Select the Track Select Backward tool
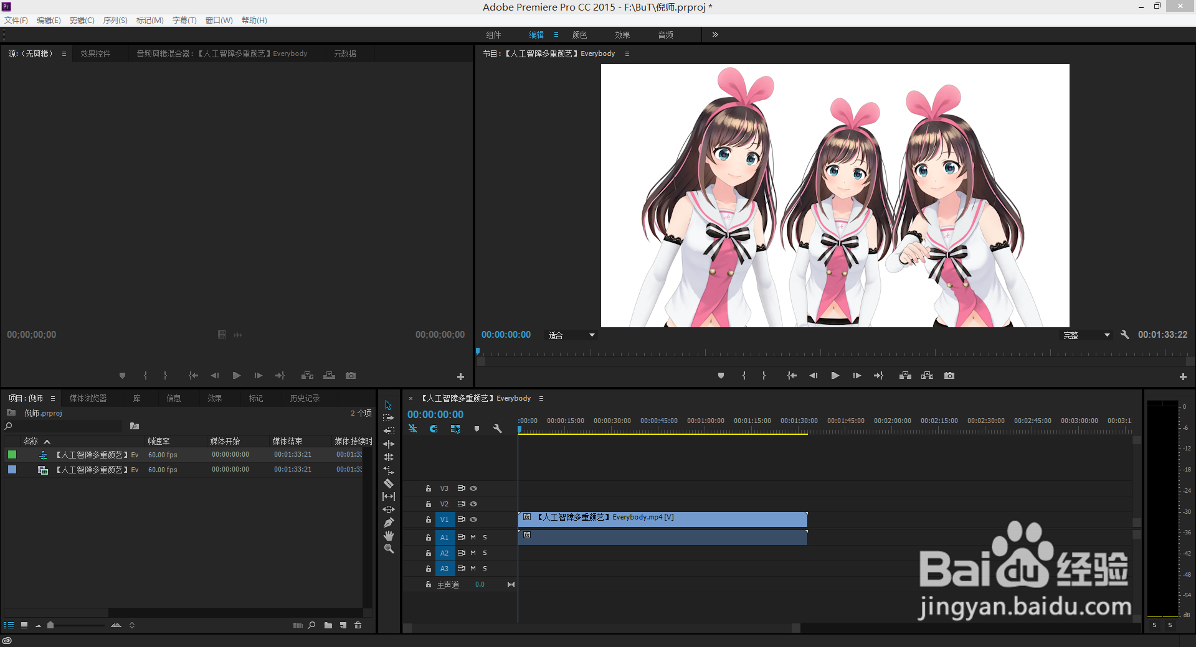Screen dimensions: 1196x647 pyautogui.click(x=389, y=431)
